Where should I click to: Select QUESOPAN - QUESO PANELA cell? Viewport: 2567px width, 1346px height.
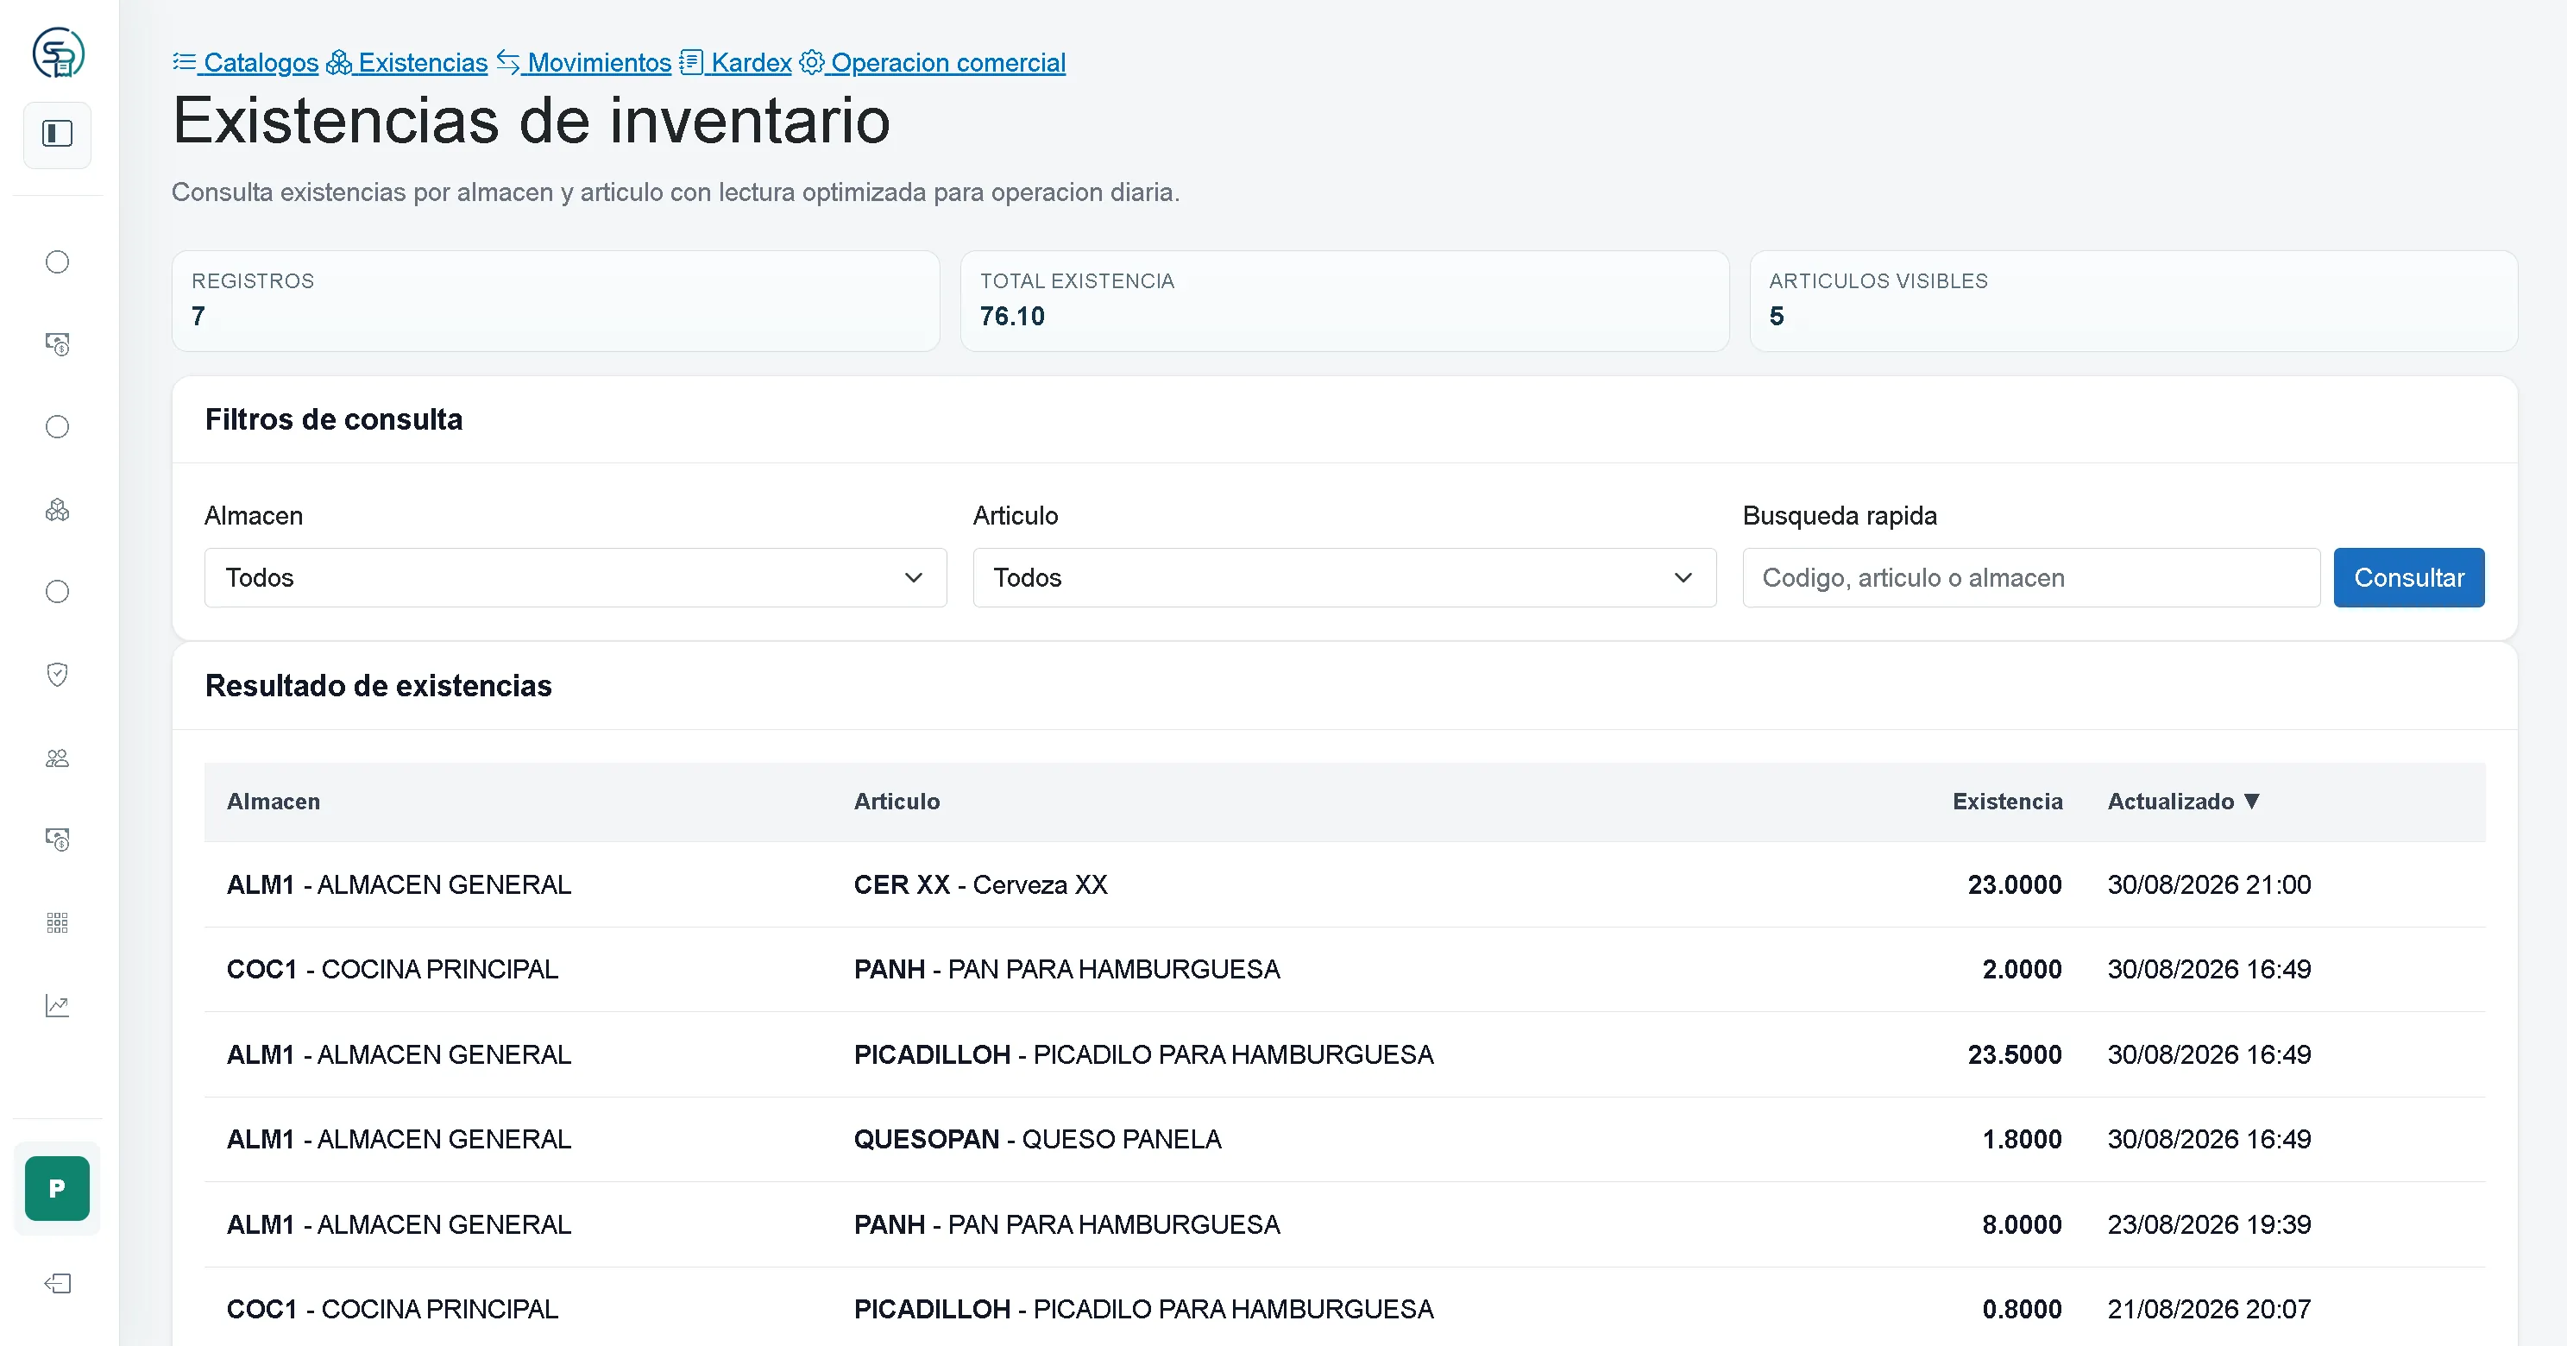pos(1037,1140)
